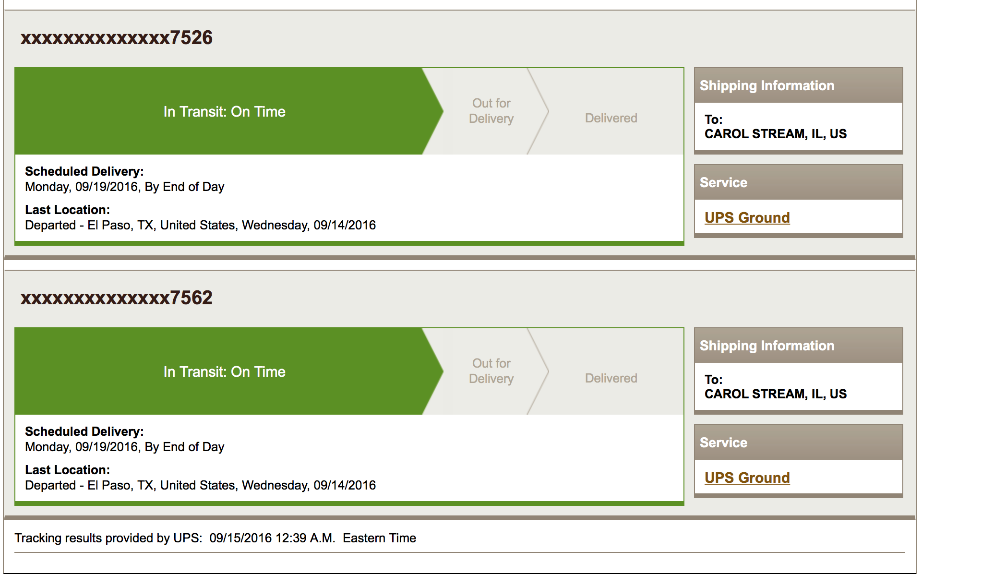This screenshot has height=574, width=982.
Task: Click Carol Stream destination for package 7562
Action: (x=775, y=394)
